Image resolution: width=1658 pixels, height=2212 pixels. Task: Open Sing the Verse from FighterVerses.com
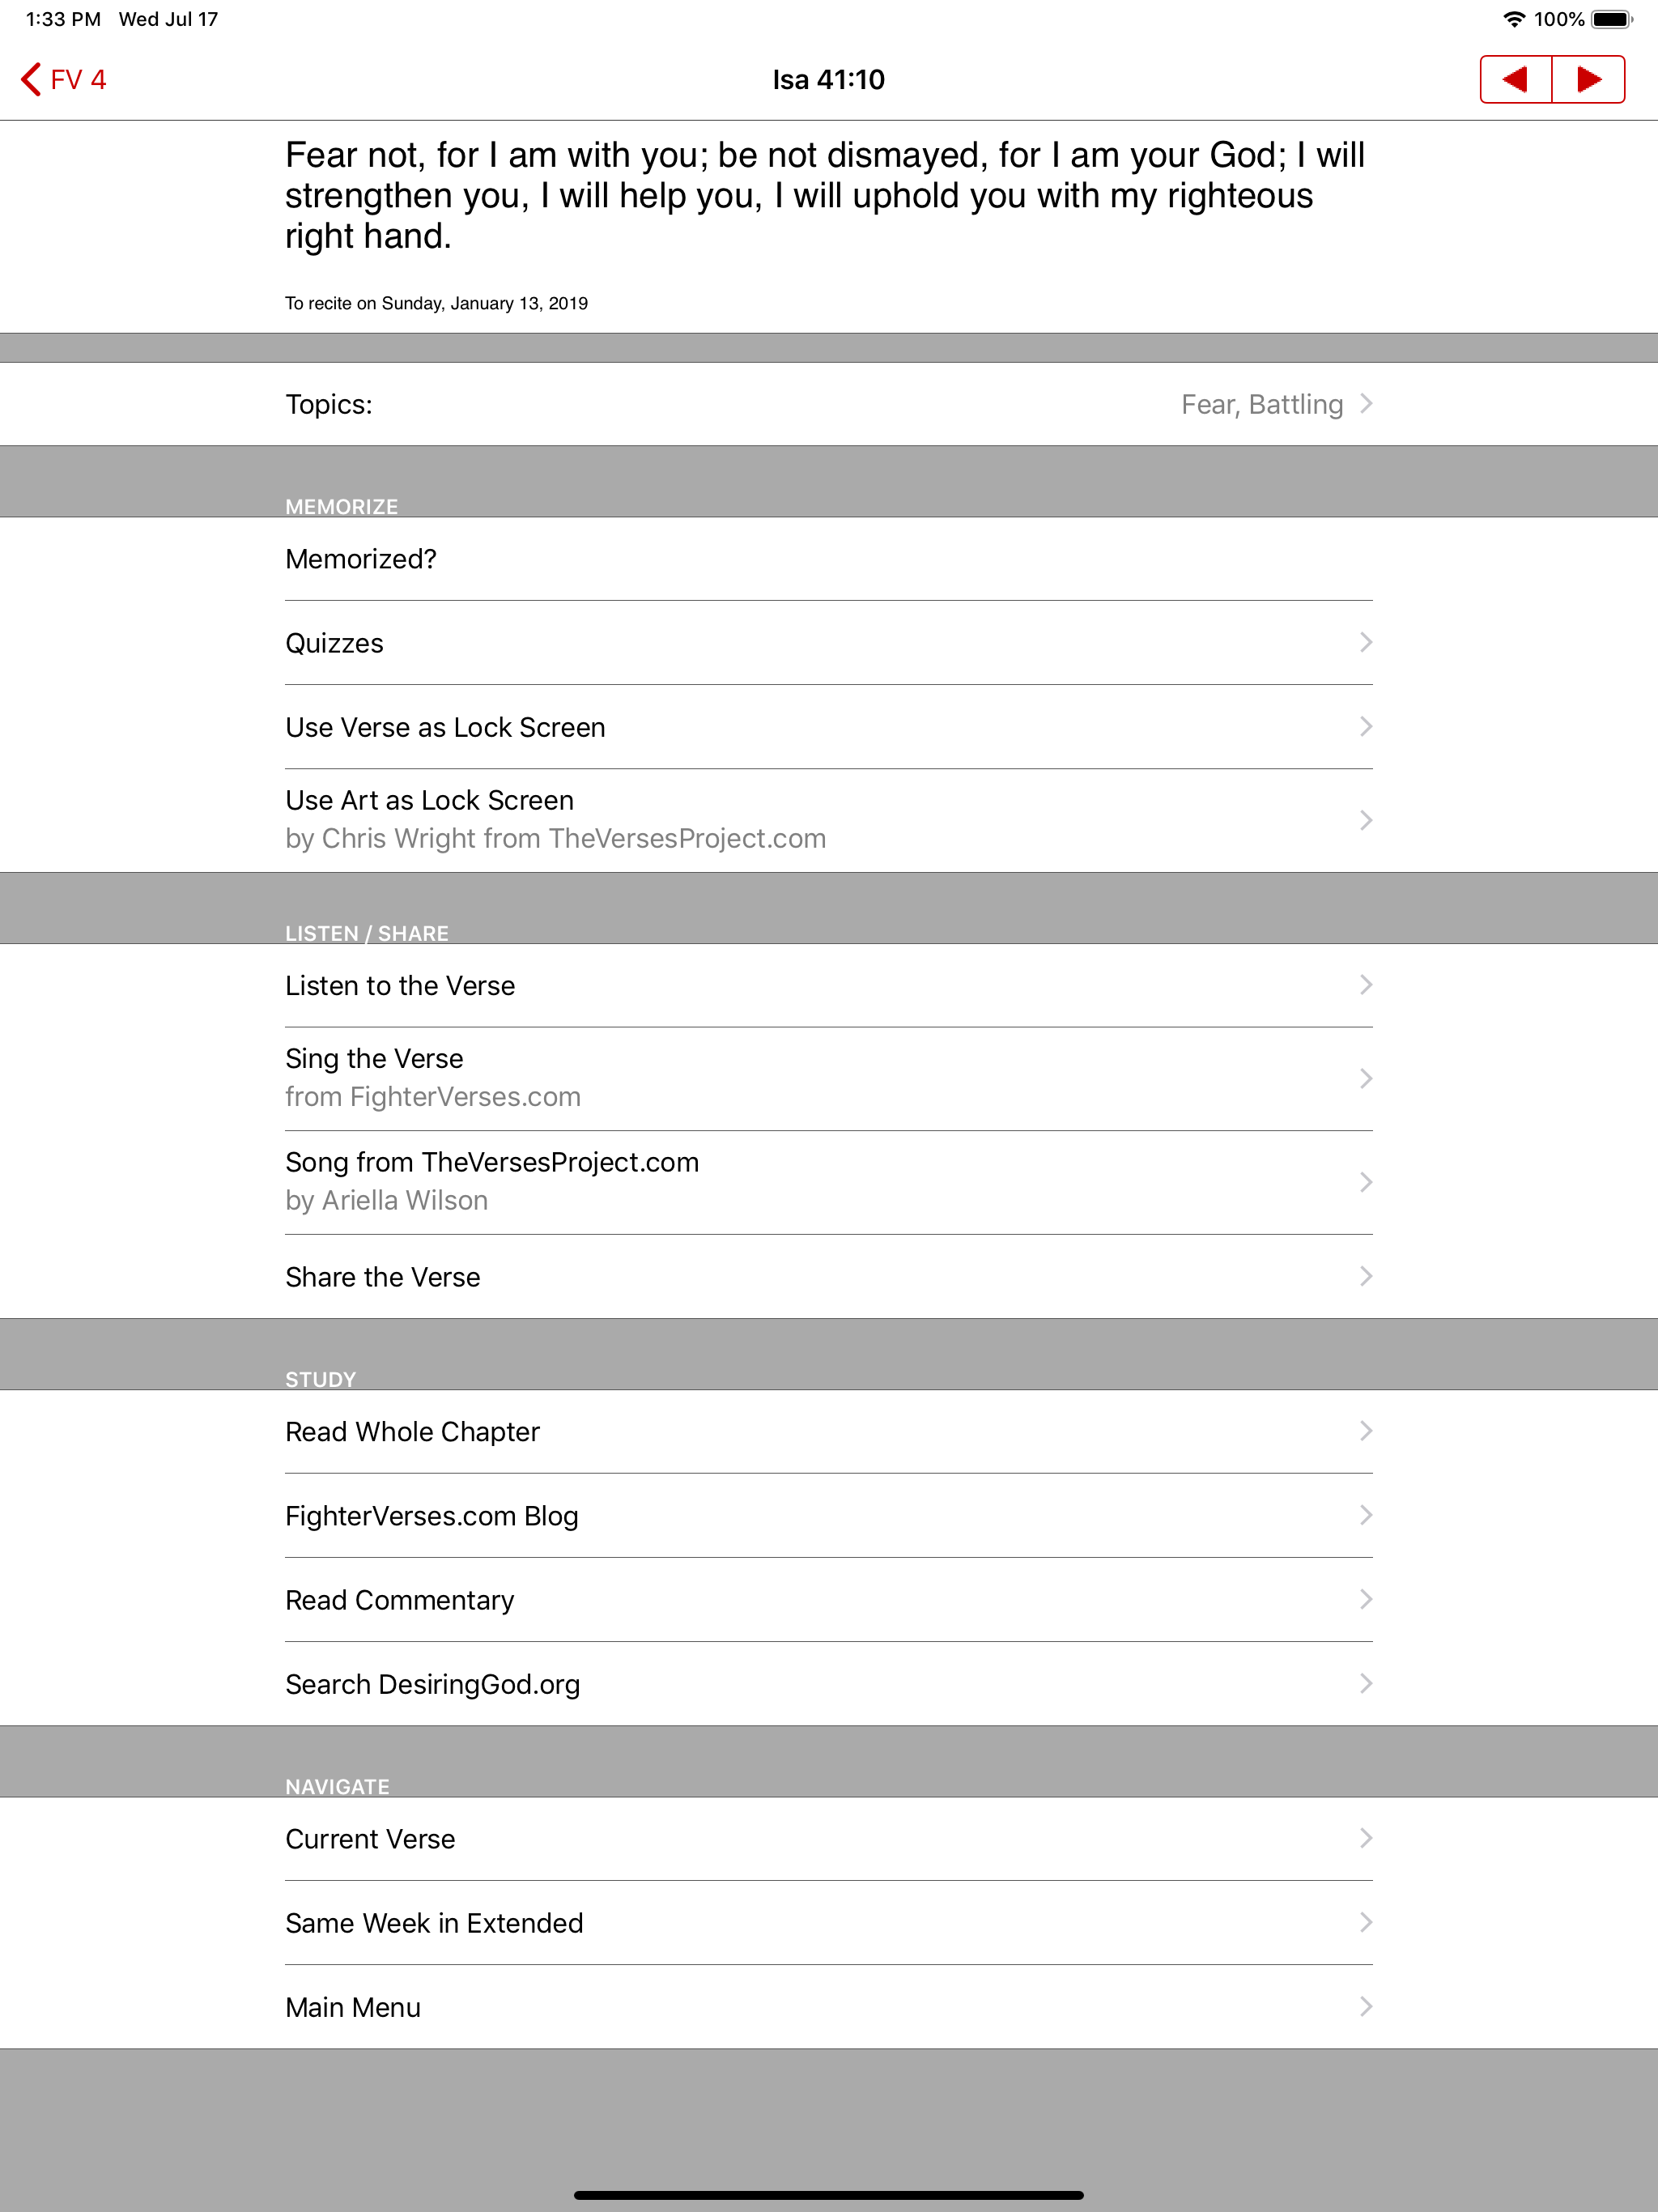pos(828,1078)
